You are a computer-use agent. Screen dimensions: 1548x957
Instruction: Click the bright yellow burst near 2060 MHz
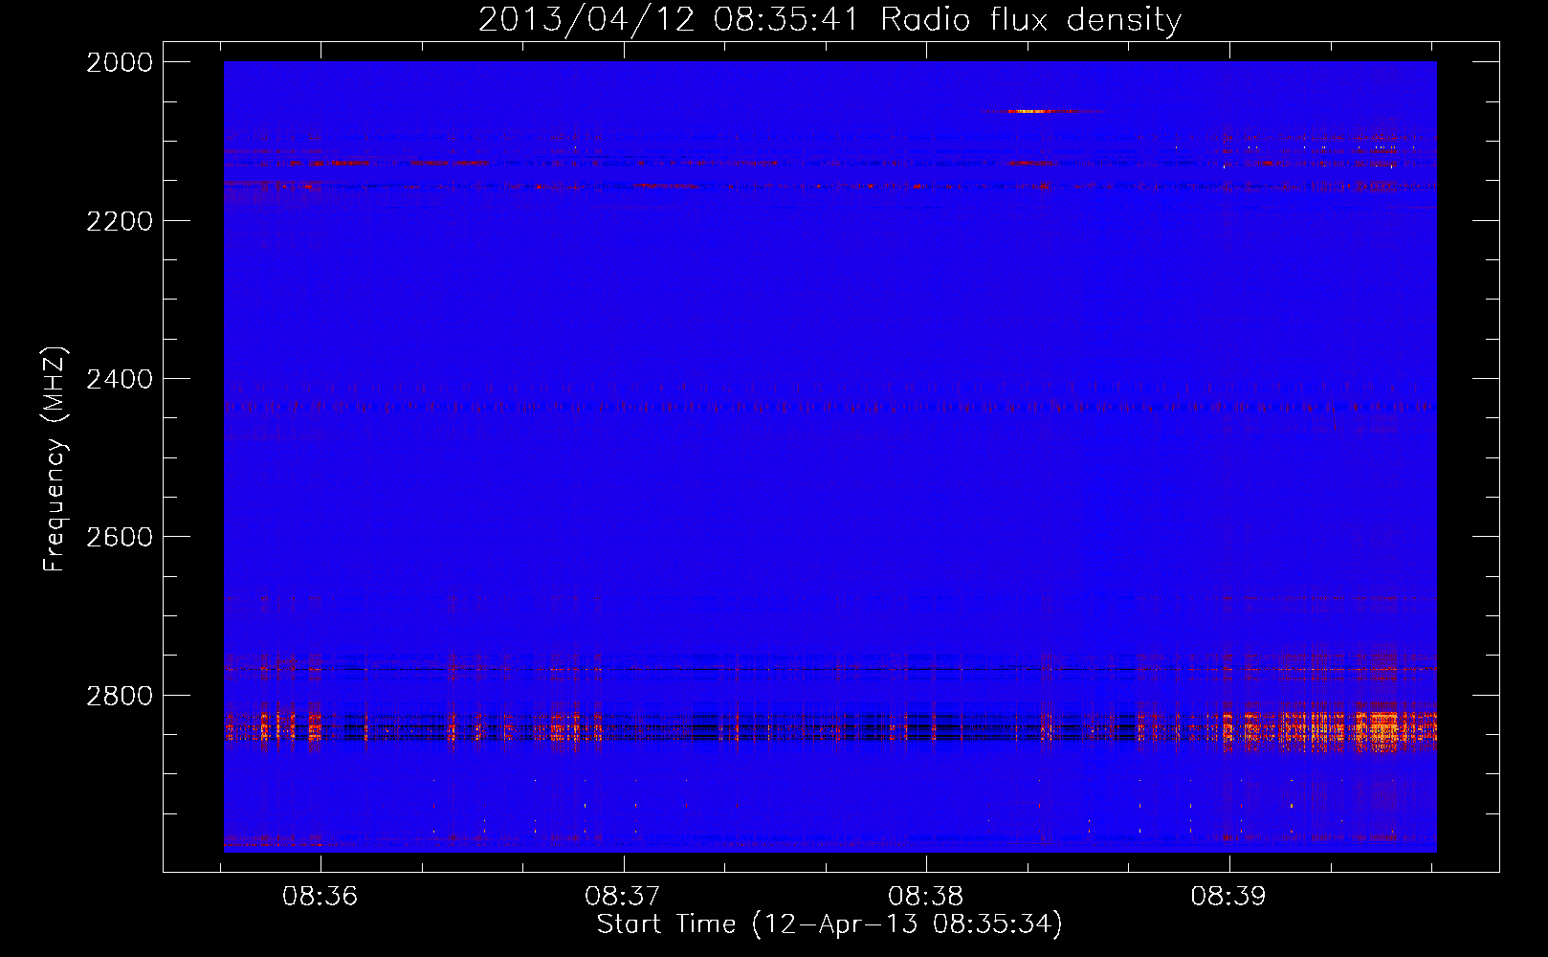click(x=1031, y=112)
